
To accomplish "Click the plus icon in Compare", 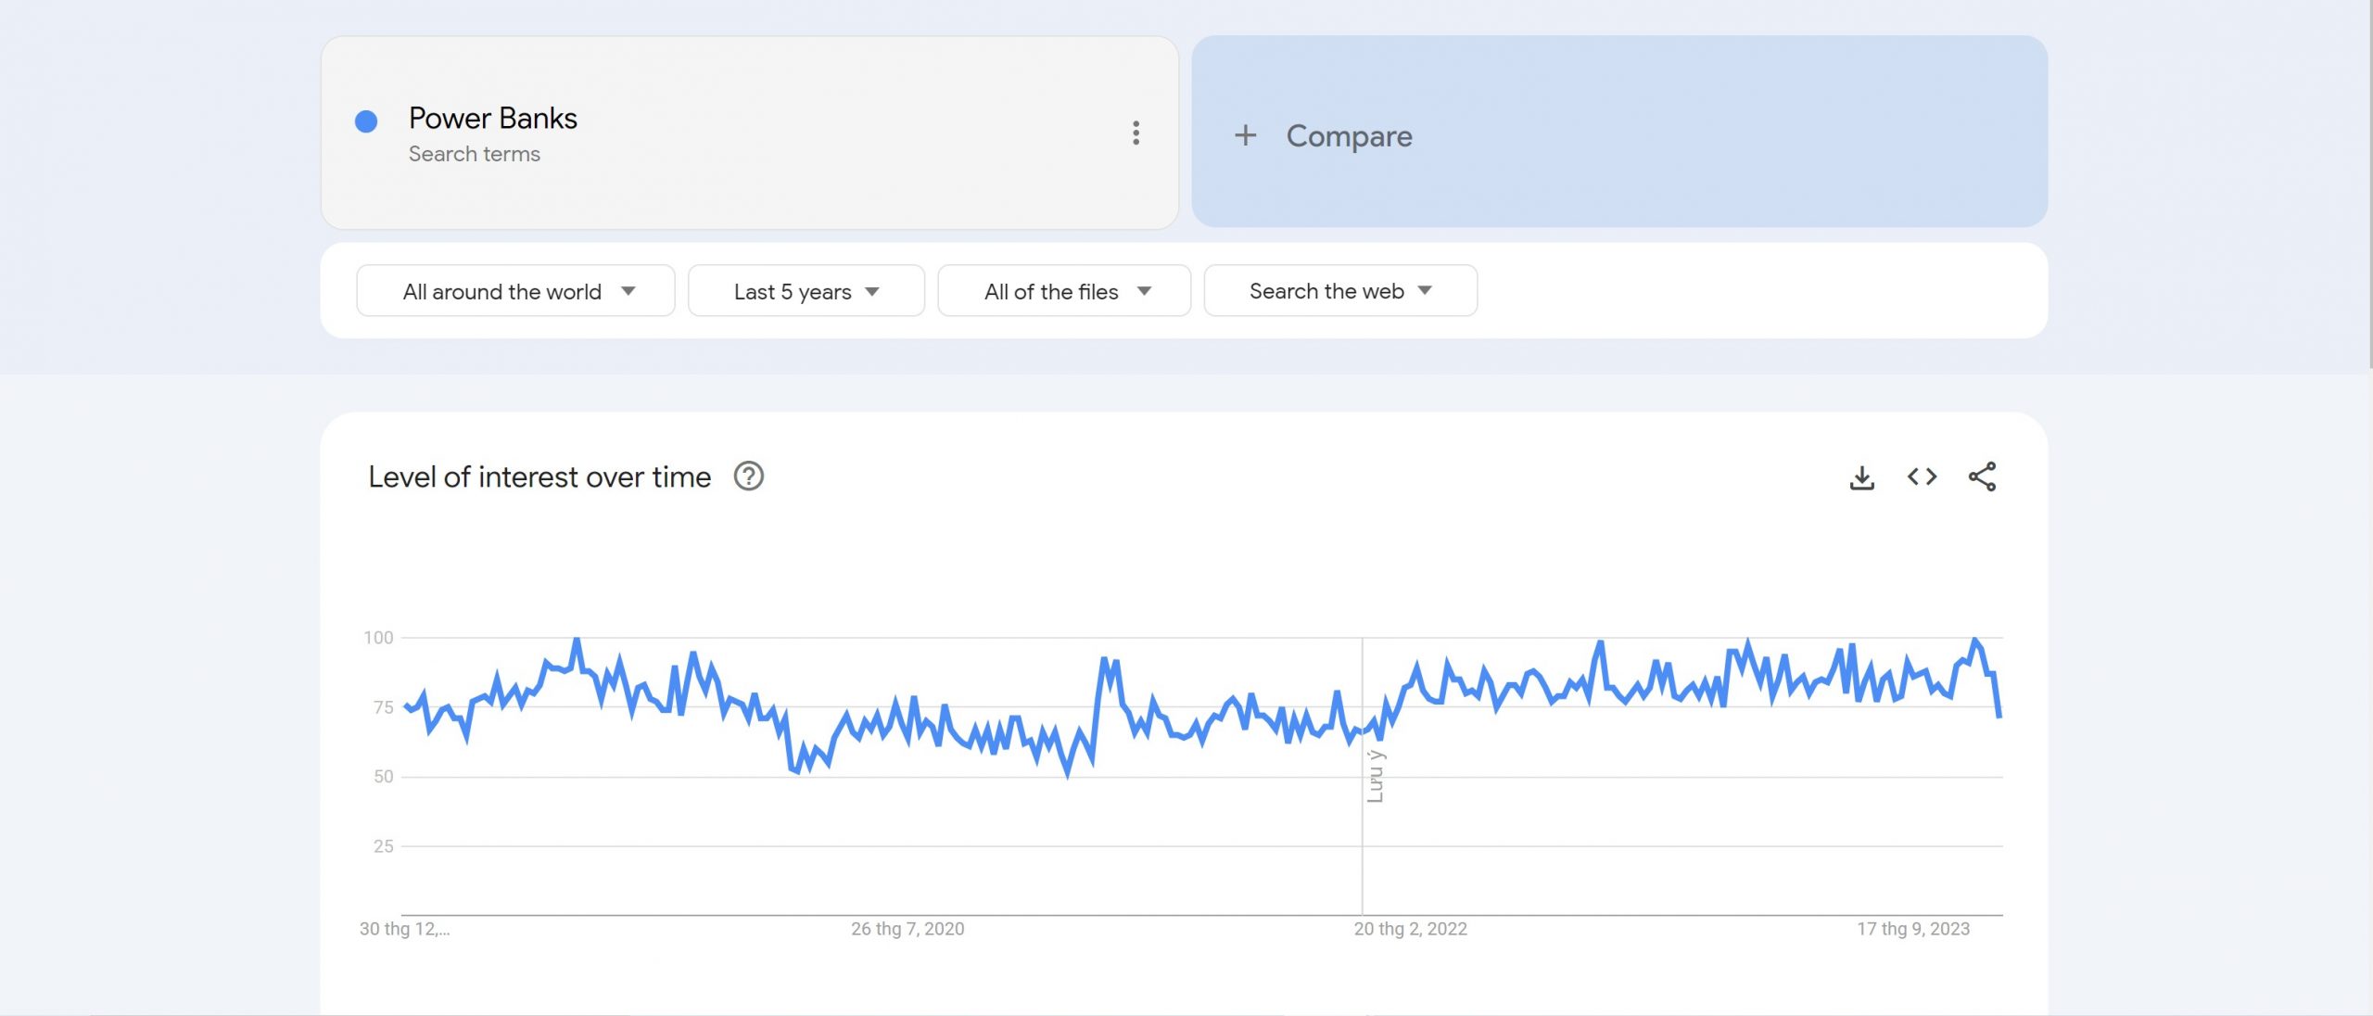I will click(1245, 135).
